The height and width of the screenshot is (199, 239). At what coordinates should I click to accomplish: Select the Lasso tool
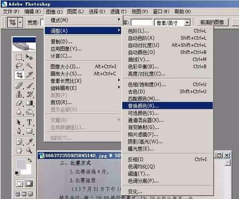19,66
